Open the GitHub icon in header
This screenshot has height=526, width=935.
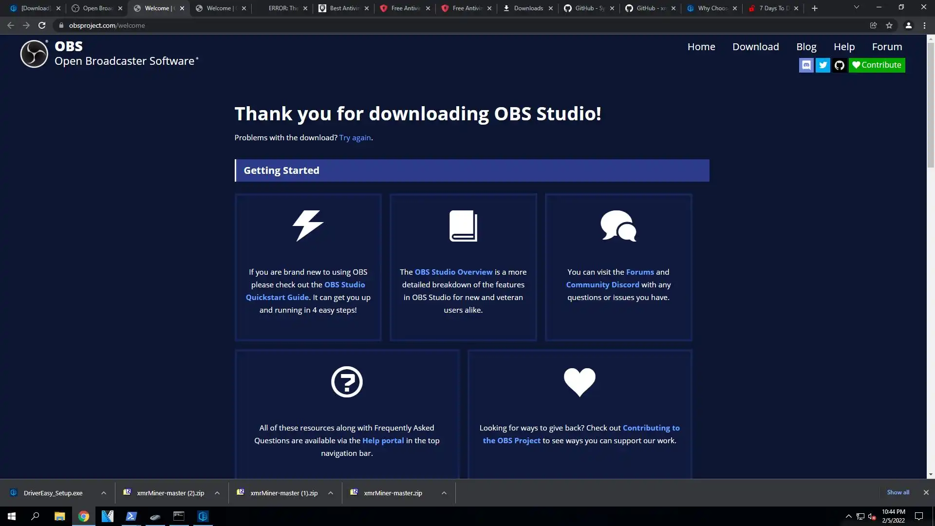(x=839, y=65)
